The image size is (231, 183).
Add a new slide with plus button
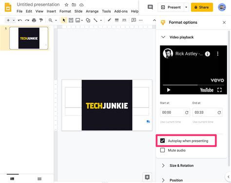point(8,20)
